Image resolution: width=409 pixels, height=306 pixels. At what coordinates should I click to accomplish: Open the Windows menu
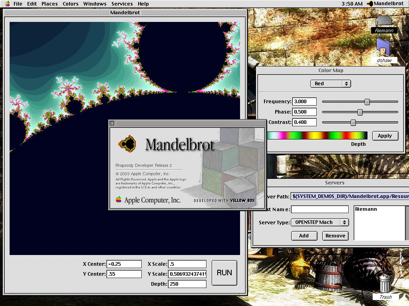[x=95, y=4]
